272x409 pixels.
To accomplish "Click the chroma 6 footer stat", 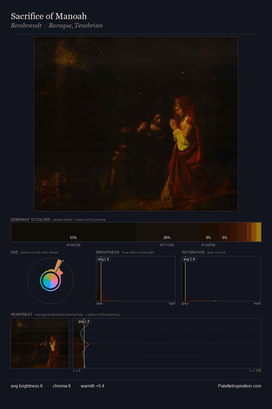I will (x=62, y=386).
